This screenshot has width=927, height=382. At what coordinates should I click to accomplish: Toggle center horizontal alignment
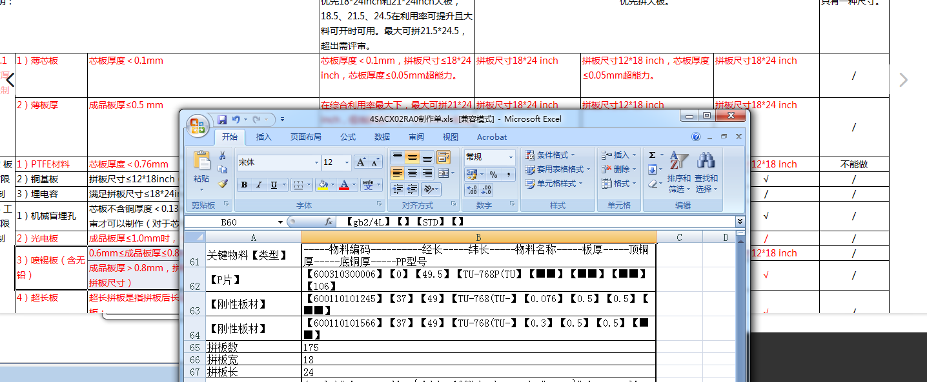[412, 173]
